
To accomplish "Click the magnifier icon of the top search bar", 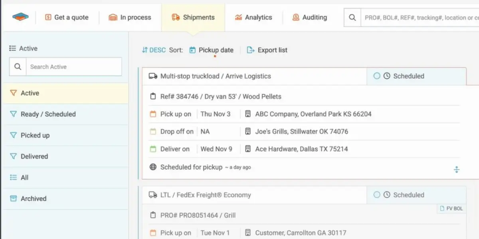I will tap(352, 18).
